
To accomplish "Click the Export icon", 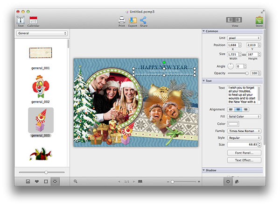I will [133, 20].
